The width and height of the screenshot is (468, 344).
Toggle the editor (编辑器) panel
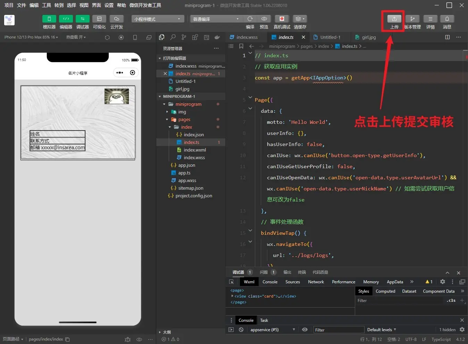[66, 19]
